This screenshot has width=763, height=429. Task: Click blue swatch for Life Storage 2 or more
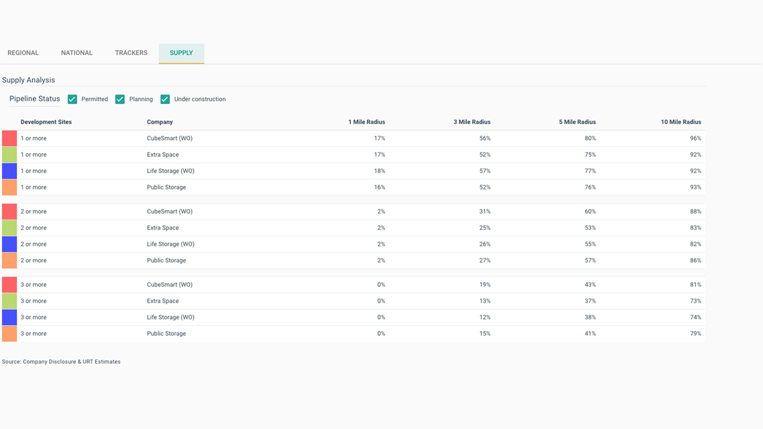coord(9,244)
